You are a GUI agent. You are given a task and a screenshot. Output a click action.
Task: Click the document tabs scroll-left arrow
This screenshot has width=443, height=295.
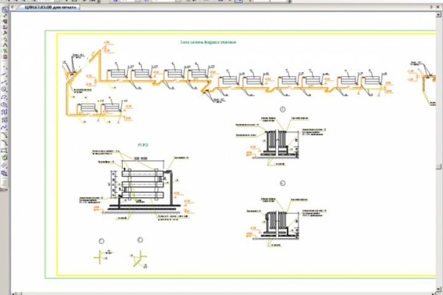[x=12, y=7]
